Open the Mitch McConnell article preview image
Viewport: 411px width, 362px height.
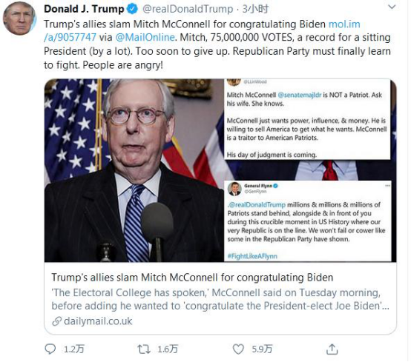coord(220,170)
